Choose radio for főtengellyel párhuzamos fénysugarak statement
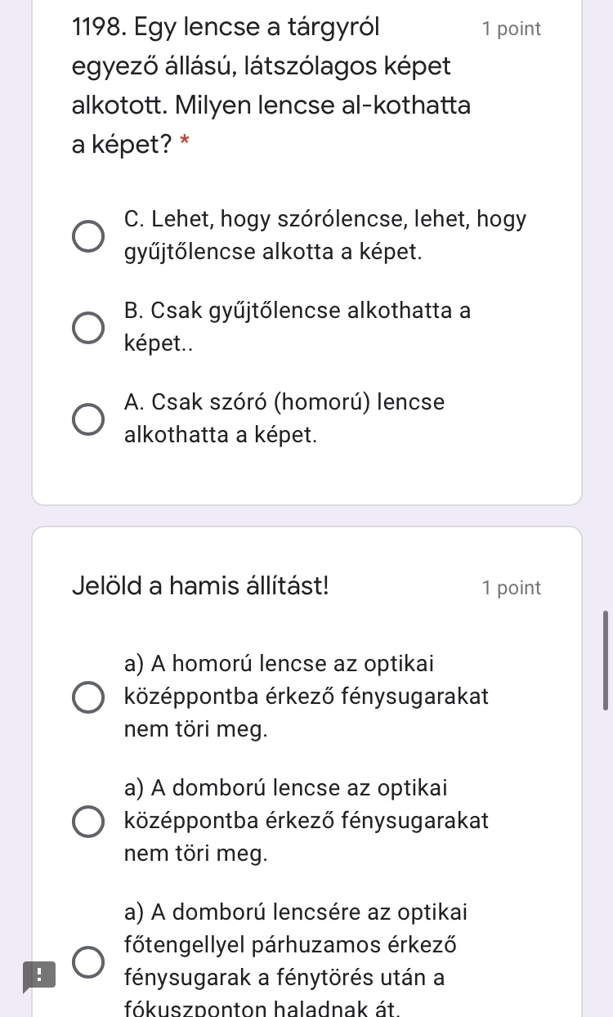The width and height of the screenshot is (613, 1017). coord(88,961)
